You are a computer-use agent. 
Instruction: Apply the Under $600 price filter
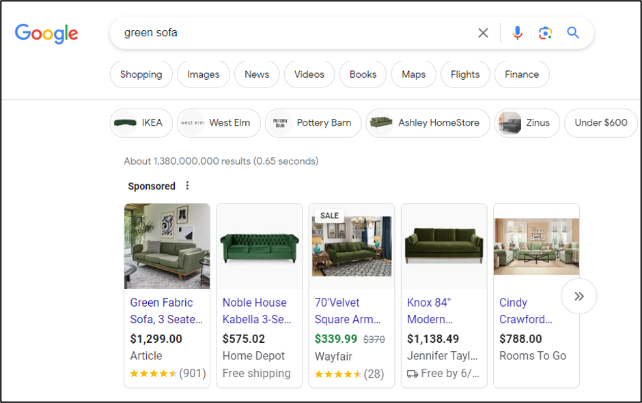[601, 123]
